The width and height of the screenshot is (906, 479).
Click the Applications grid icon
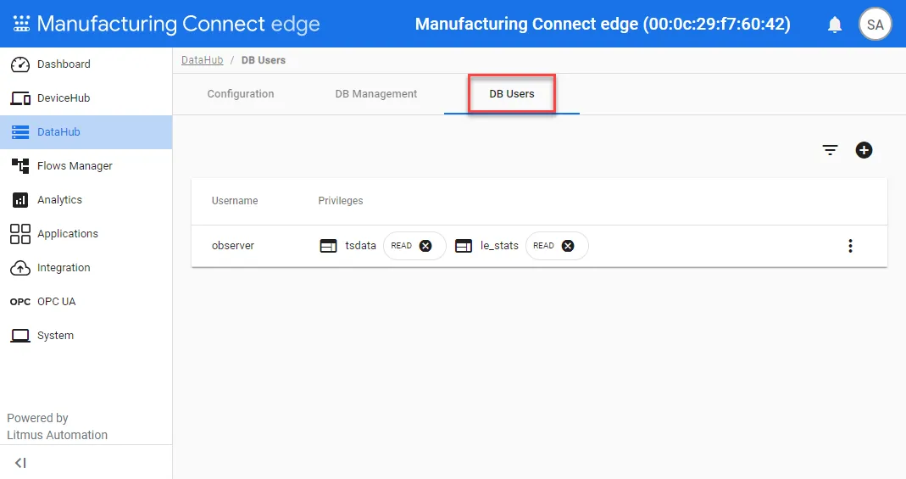[x=20, y=234]
